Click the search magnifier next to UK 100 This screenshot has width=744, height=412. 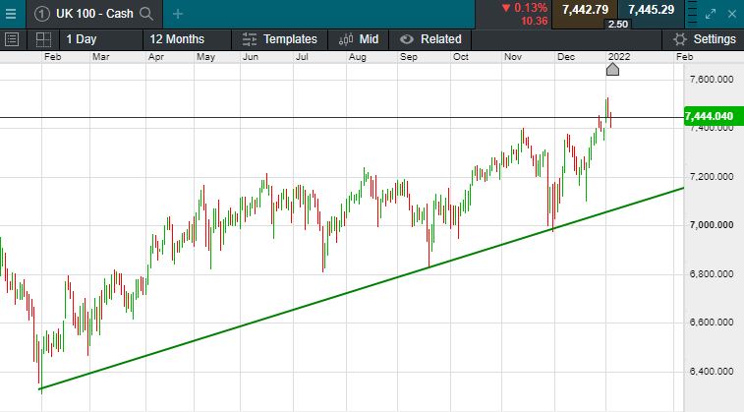[x=146, y=14]
